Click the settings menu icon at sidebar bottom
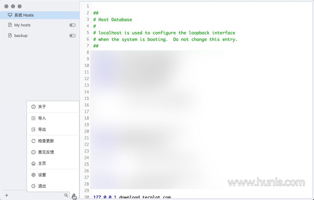The image size is (314, 200). [x=74, y=195]
